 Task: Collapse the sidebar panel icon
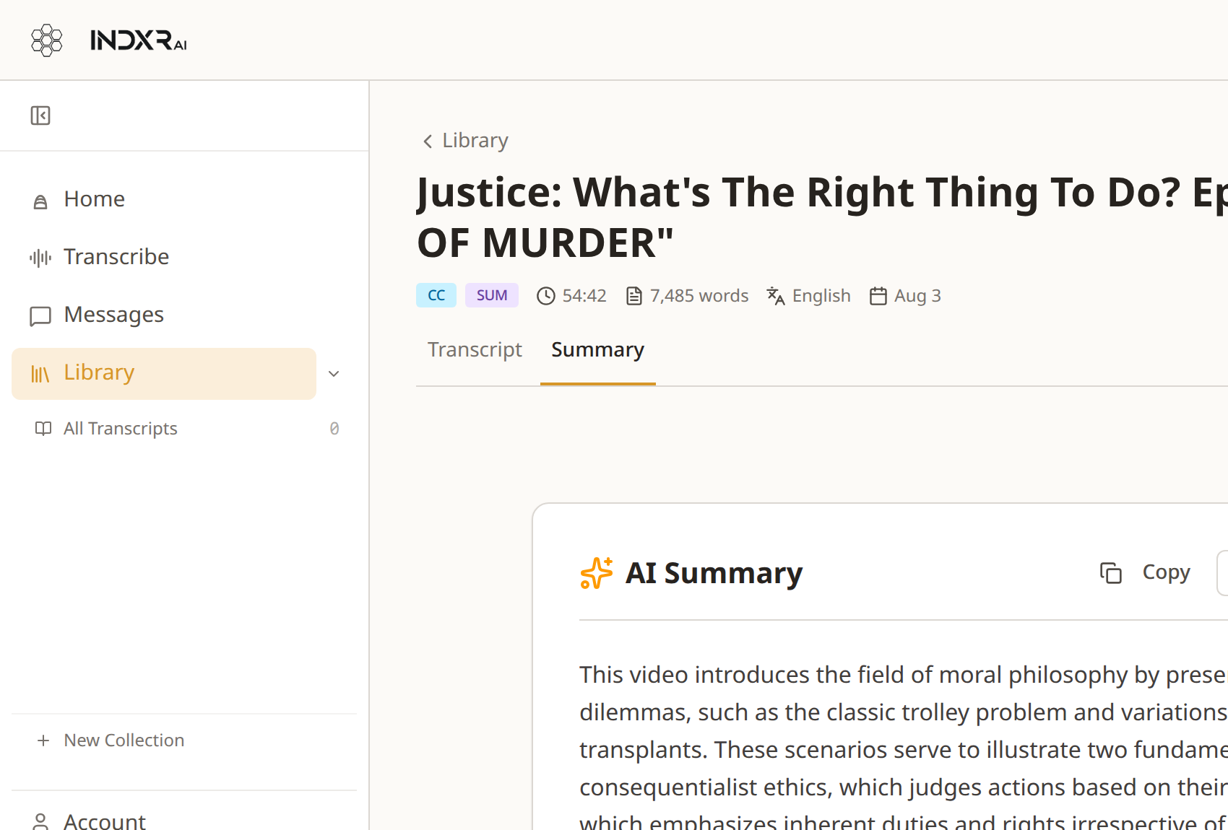[x=40, y=115]
